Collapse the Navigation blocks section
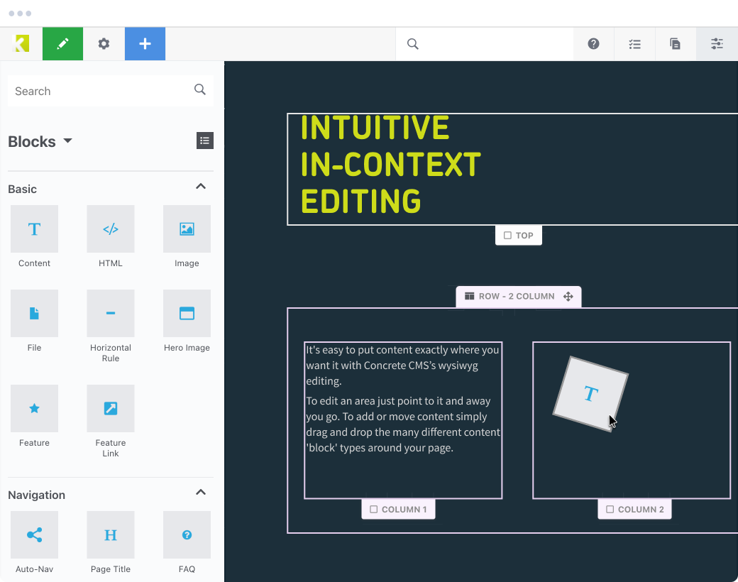This screenshot has width=738, height=582. (201, 492)
